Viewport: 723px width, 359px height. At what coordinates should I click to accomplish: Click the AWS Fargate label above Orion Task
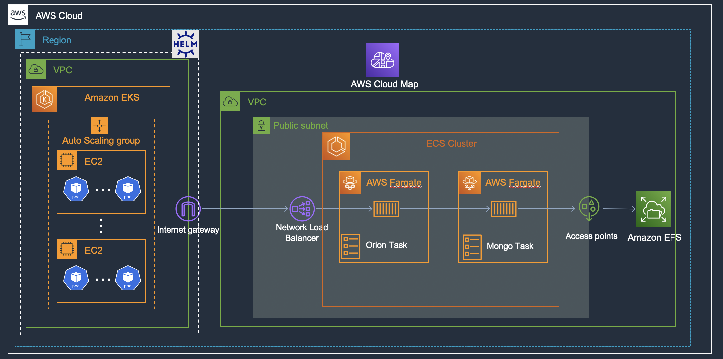pos(394,183)
